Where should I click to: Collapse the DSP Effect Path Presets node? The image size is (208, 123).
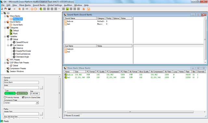pyautogui.click(x=5, y=63)
